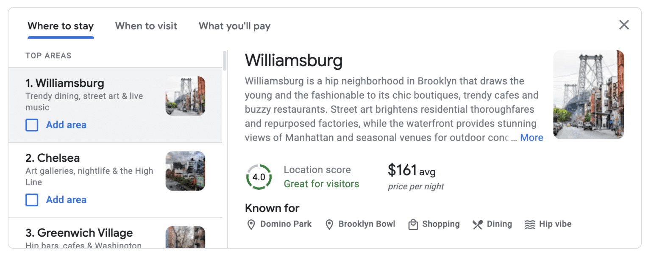Open the When to visit tab
This screenshot has width=651, height=260.
146,26
